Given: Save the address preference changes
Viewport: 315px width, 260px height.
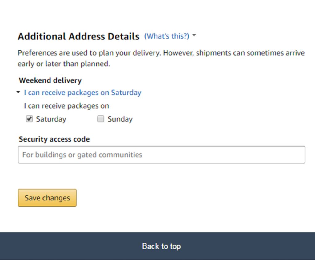Looking at the screenshot, I should point(47,198).
